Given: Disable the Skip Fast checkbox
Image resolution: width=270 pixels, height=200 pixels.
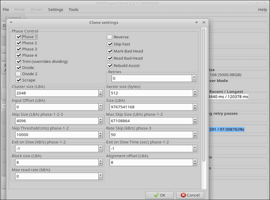Looking at the screenshot, I should coord(110,44).
